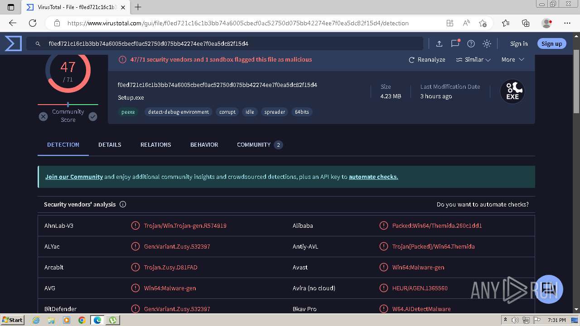Open Windows Media Player from taskbar
The image size is (580, 326).
tap(67, 320)
